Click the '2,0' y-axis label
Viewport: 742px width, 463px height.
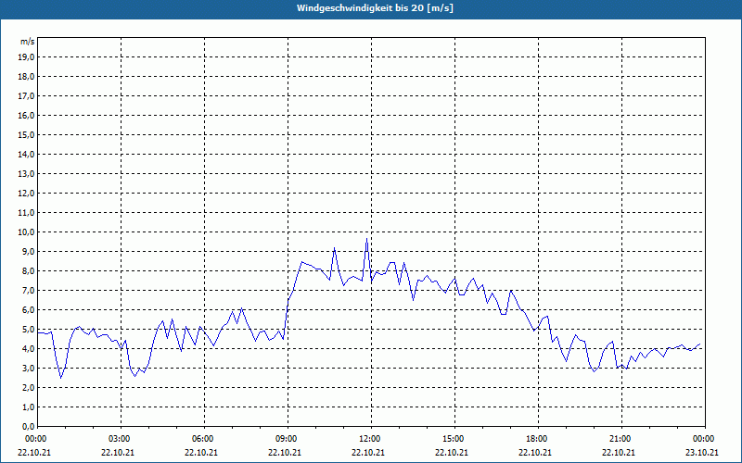click(29, 387)
